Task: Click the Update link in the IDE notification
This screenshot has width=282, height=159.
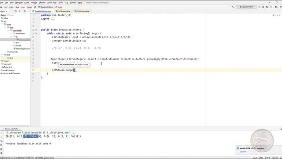Action: 243,151
